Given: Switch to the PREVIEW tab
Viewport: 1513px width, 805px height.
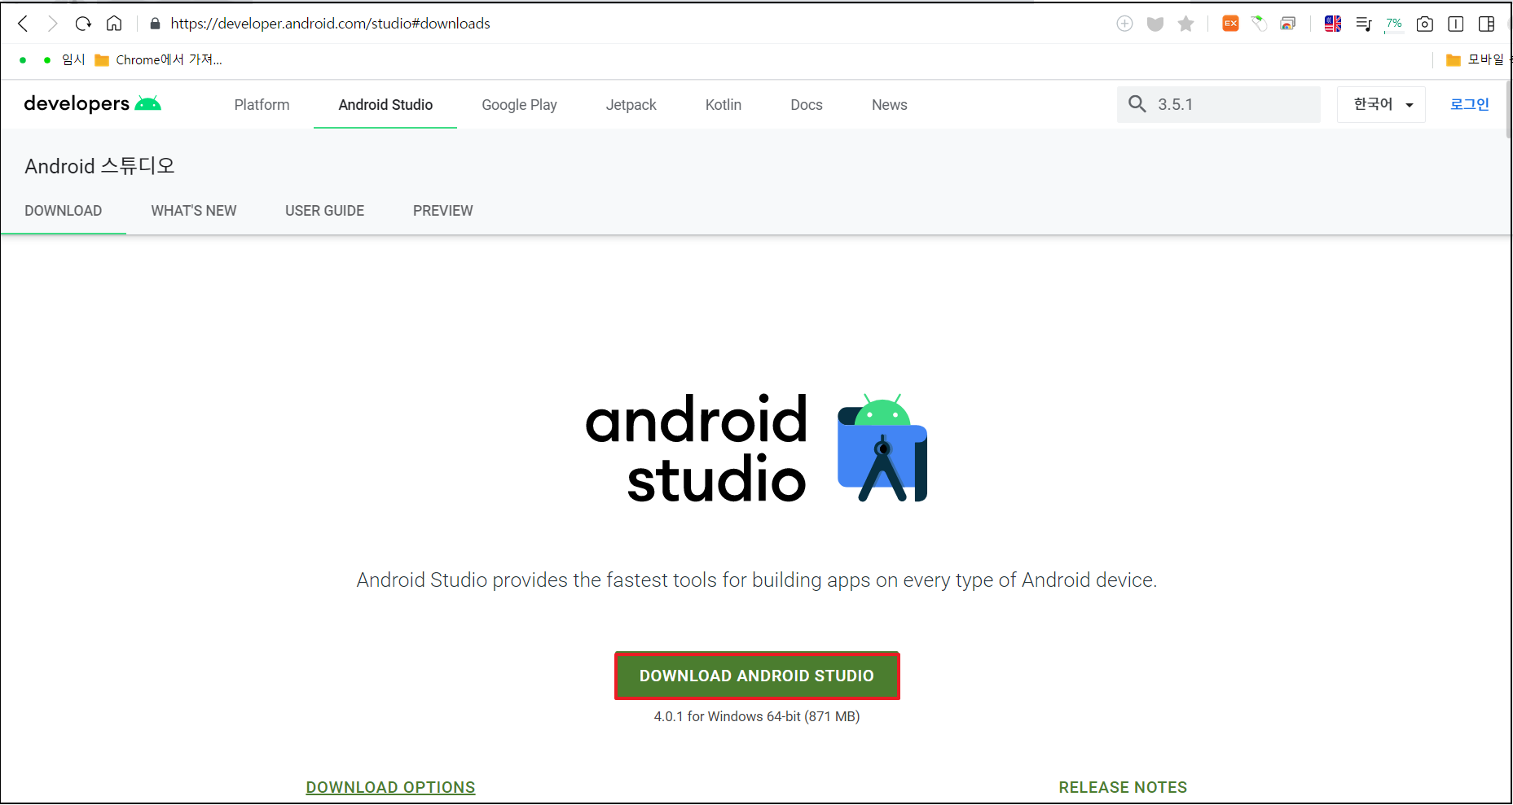Looking at the screenshot, I should click(x=443, y=211).
